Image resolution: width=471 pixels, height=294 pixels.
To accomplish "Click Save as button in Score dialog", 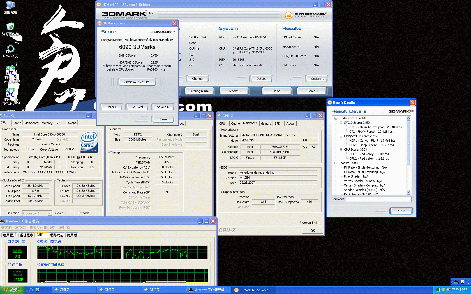I will (x=163, y=107).
